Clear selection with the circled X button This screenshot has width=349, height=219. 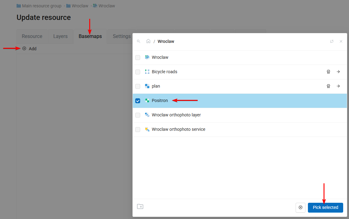[301, 207]
